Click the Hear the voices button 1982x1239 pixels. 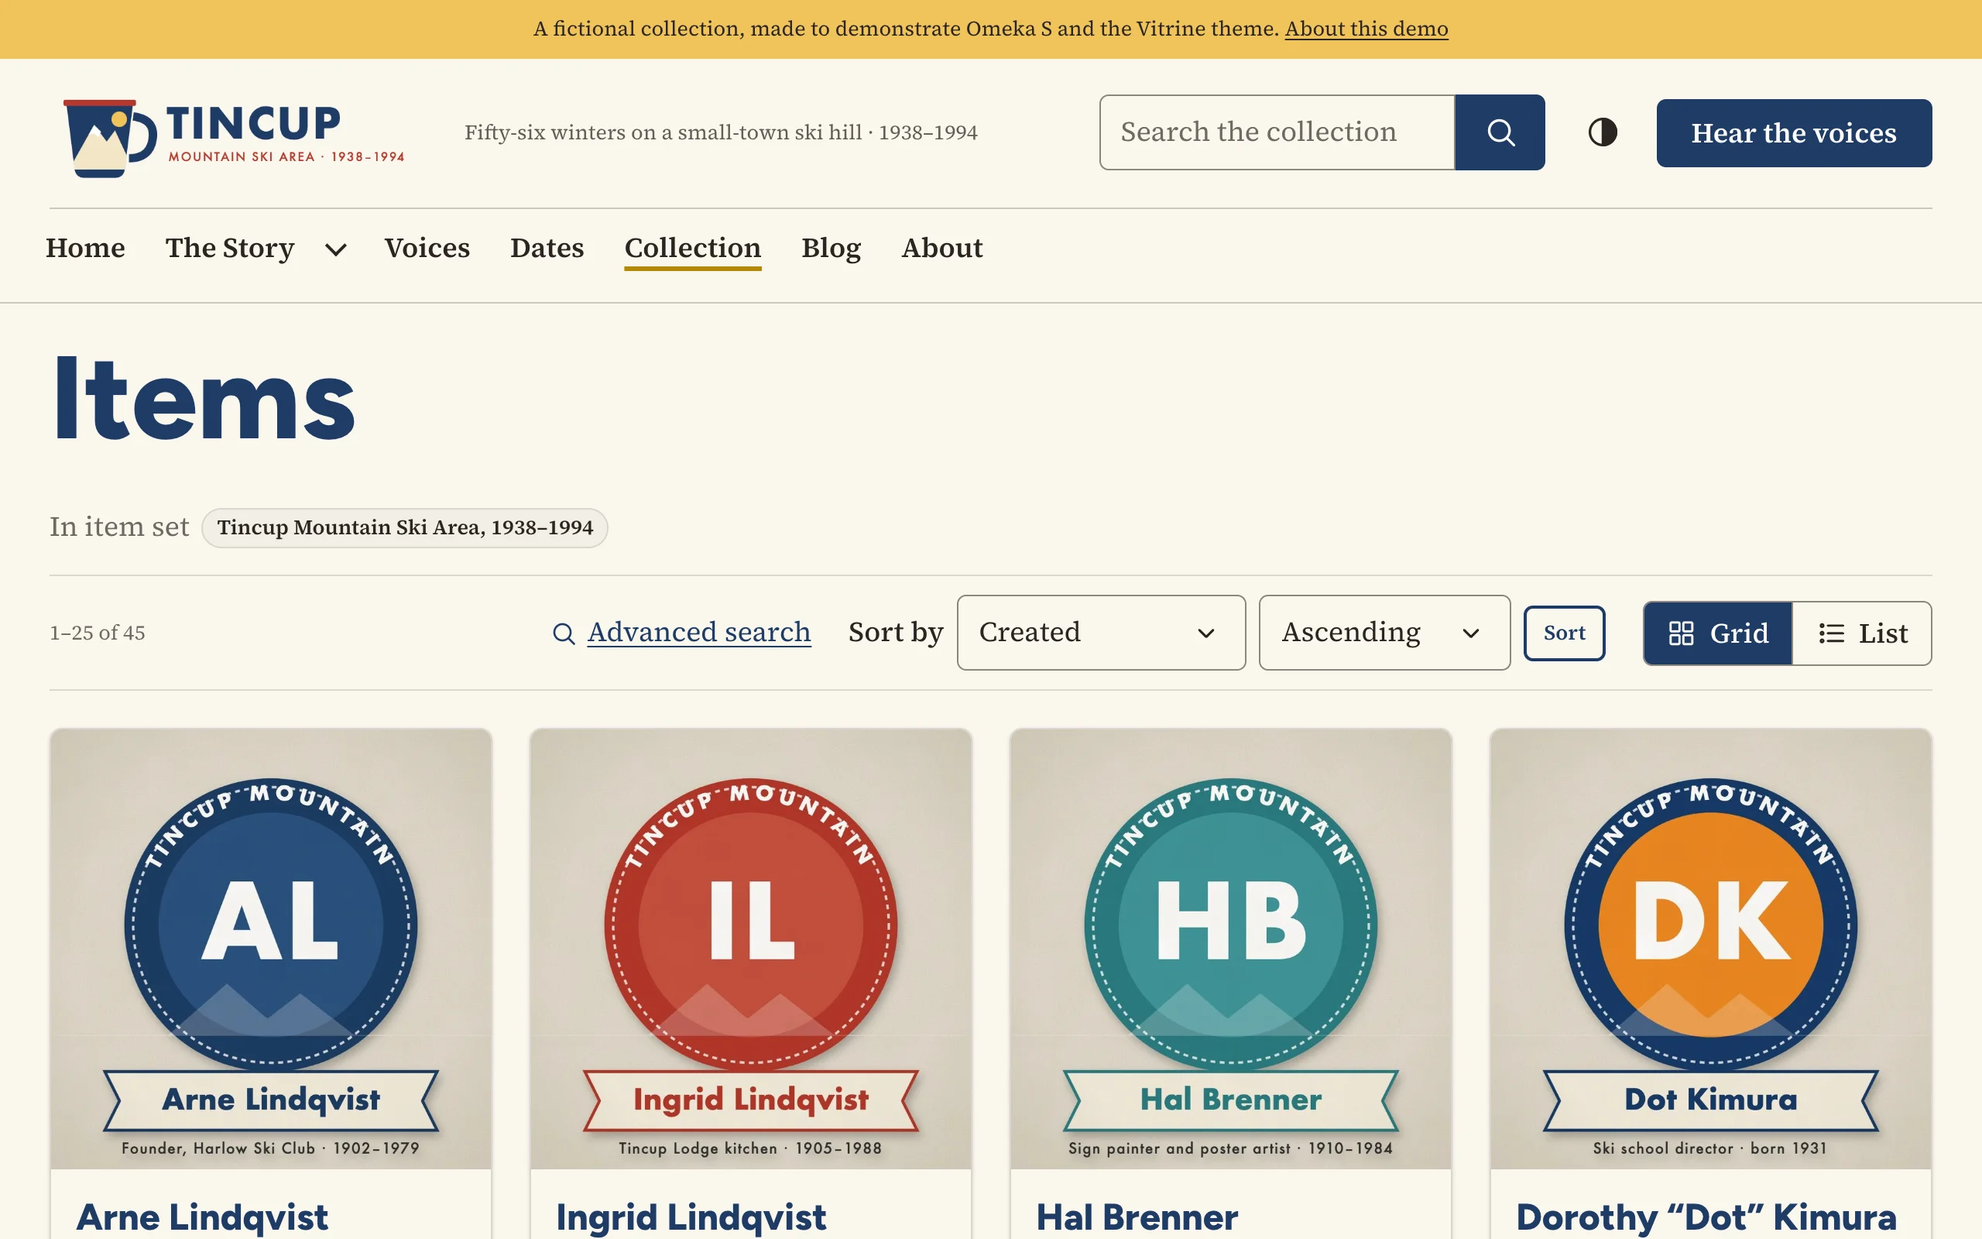pos(1794,132)
